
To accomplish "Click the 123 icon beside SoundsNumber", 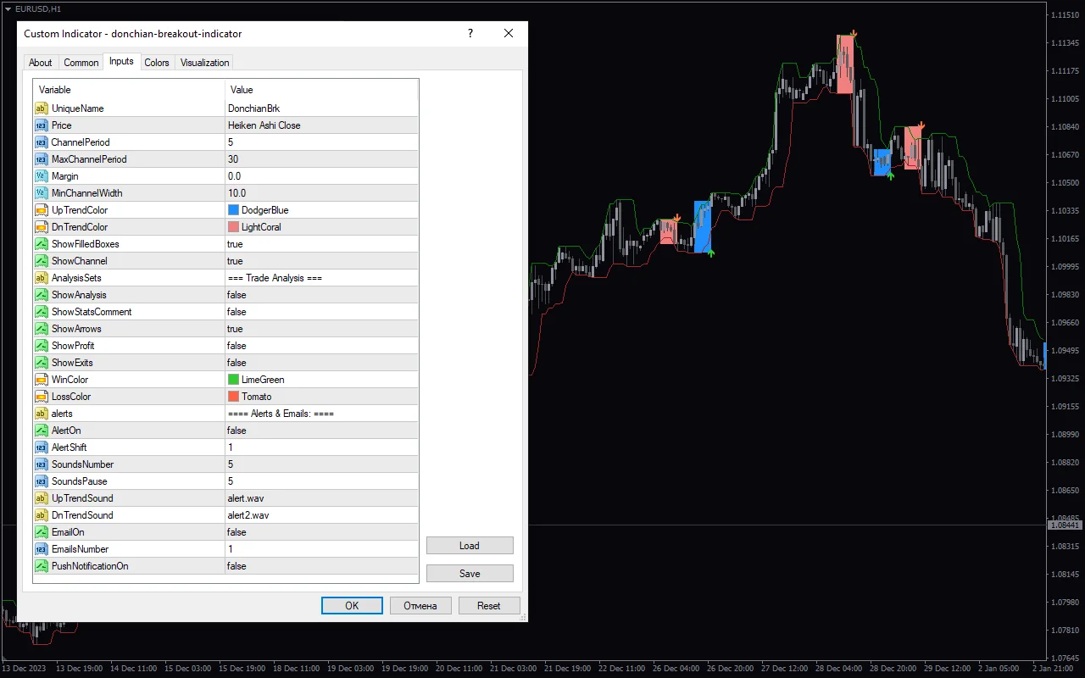I will tap(41, 464).
